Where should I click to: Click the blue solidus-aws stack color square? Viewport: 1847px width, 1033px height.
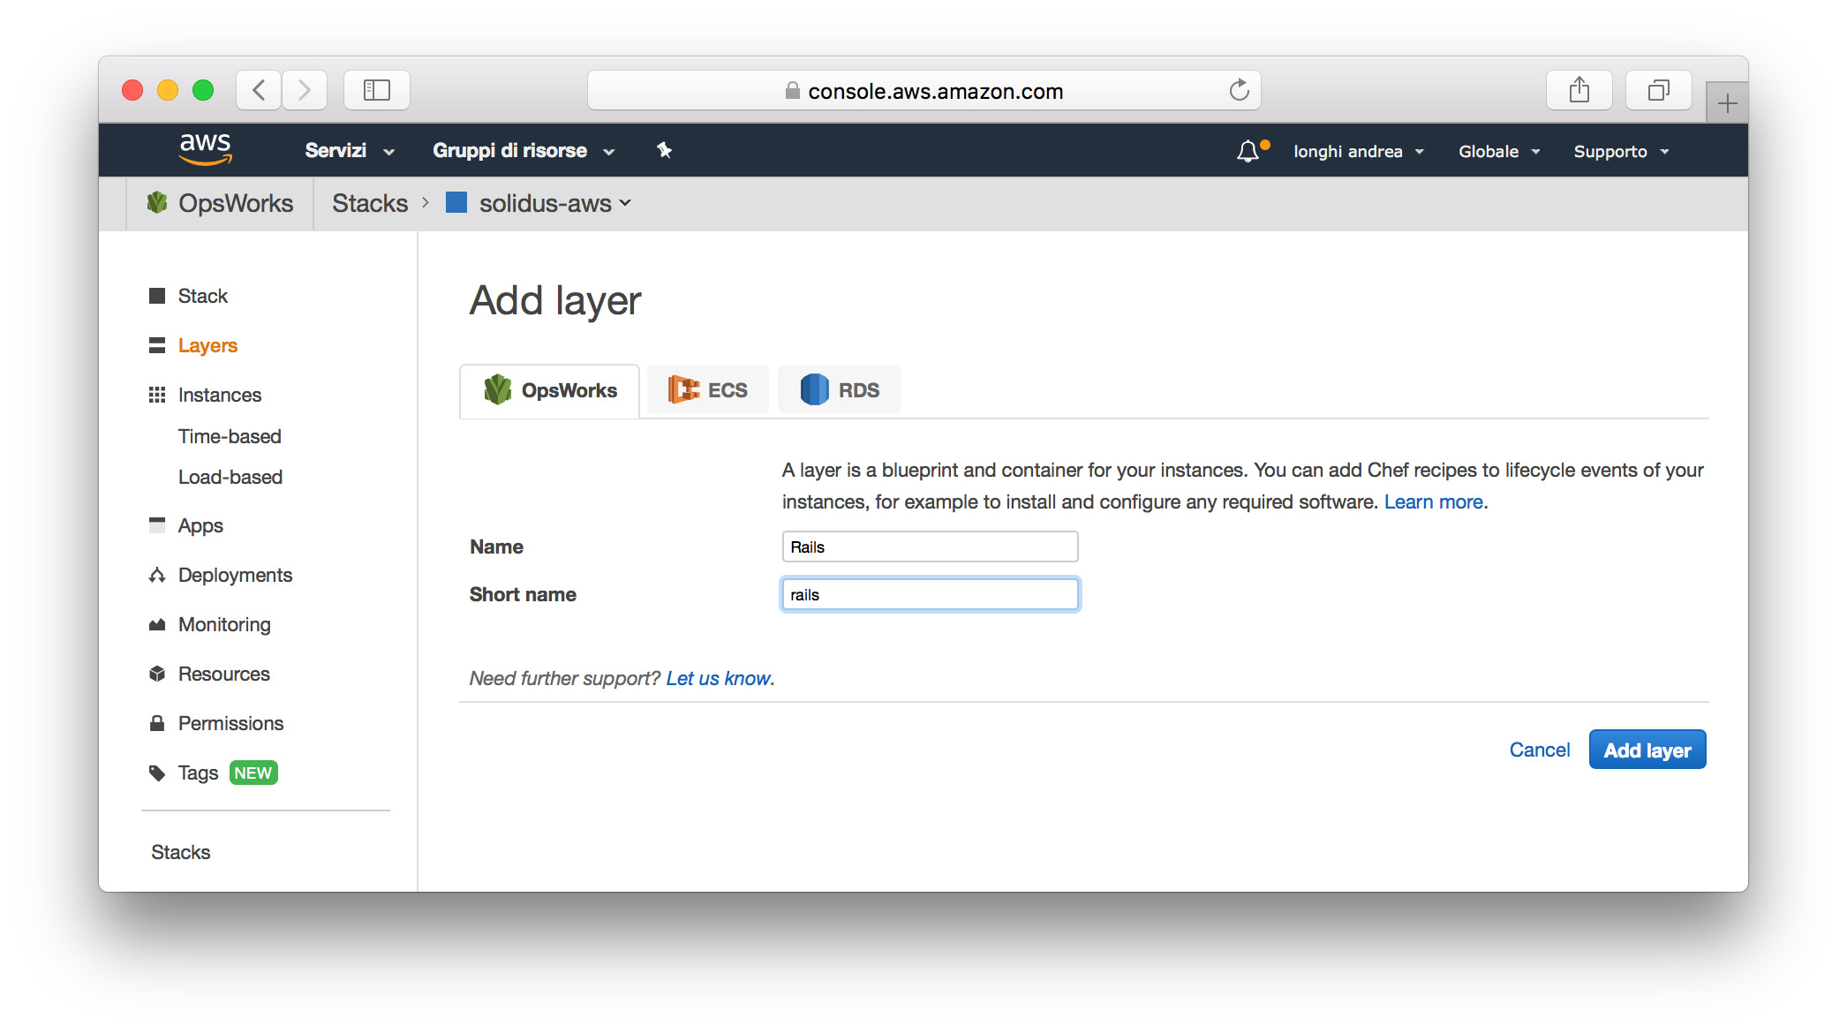click(456, 203)
